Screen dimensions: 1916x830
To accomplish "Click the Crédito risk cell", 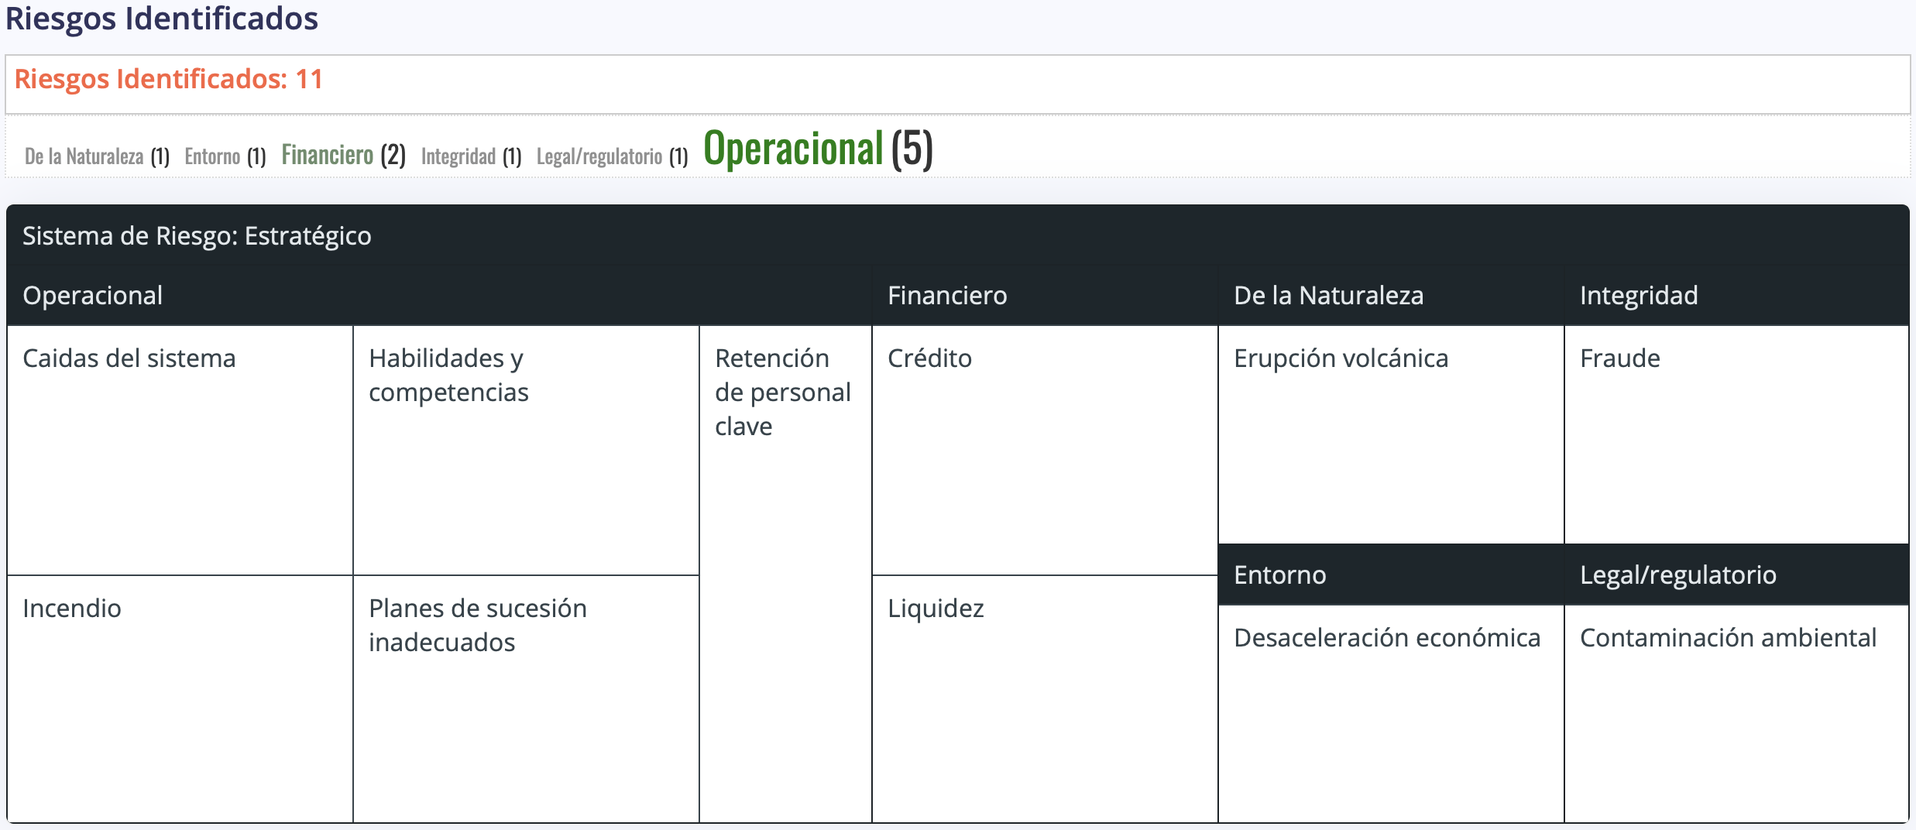I will click(1045, 449).
